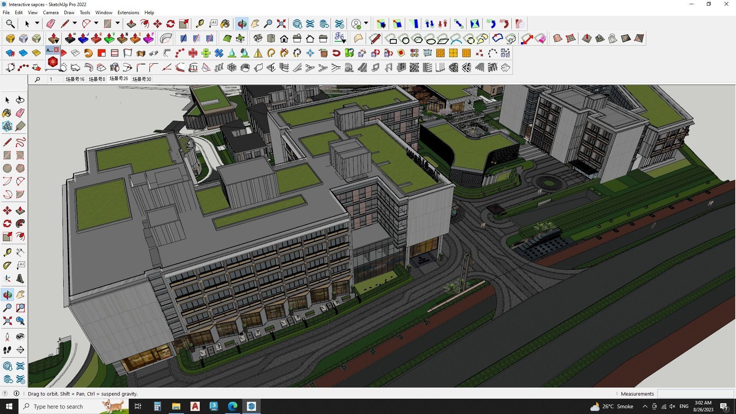Screen dimensions: 736x414
Task: Open Search SketchUp magnifier at toolbar start
Action: pyautogui.click(x=10, y=24)
